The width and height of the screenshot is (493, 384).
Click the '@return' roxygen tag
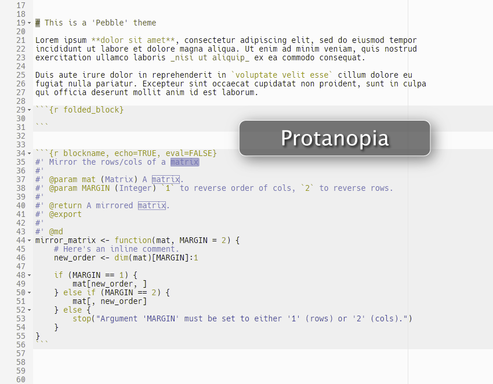click(x=66, y=206)
